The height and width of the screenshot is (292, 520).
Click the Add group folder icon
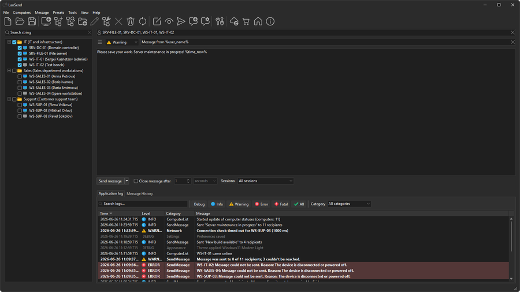coord(83,21)
